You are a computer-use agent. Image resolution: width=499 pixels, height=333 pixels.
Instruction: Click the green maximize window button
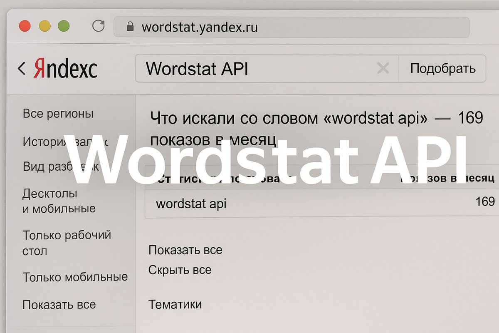(64, 27)
